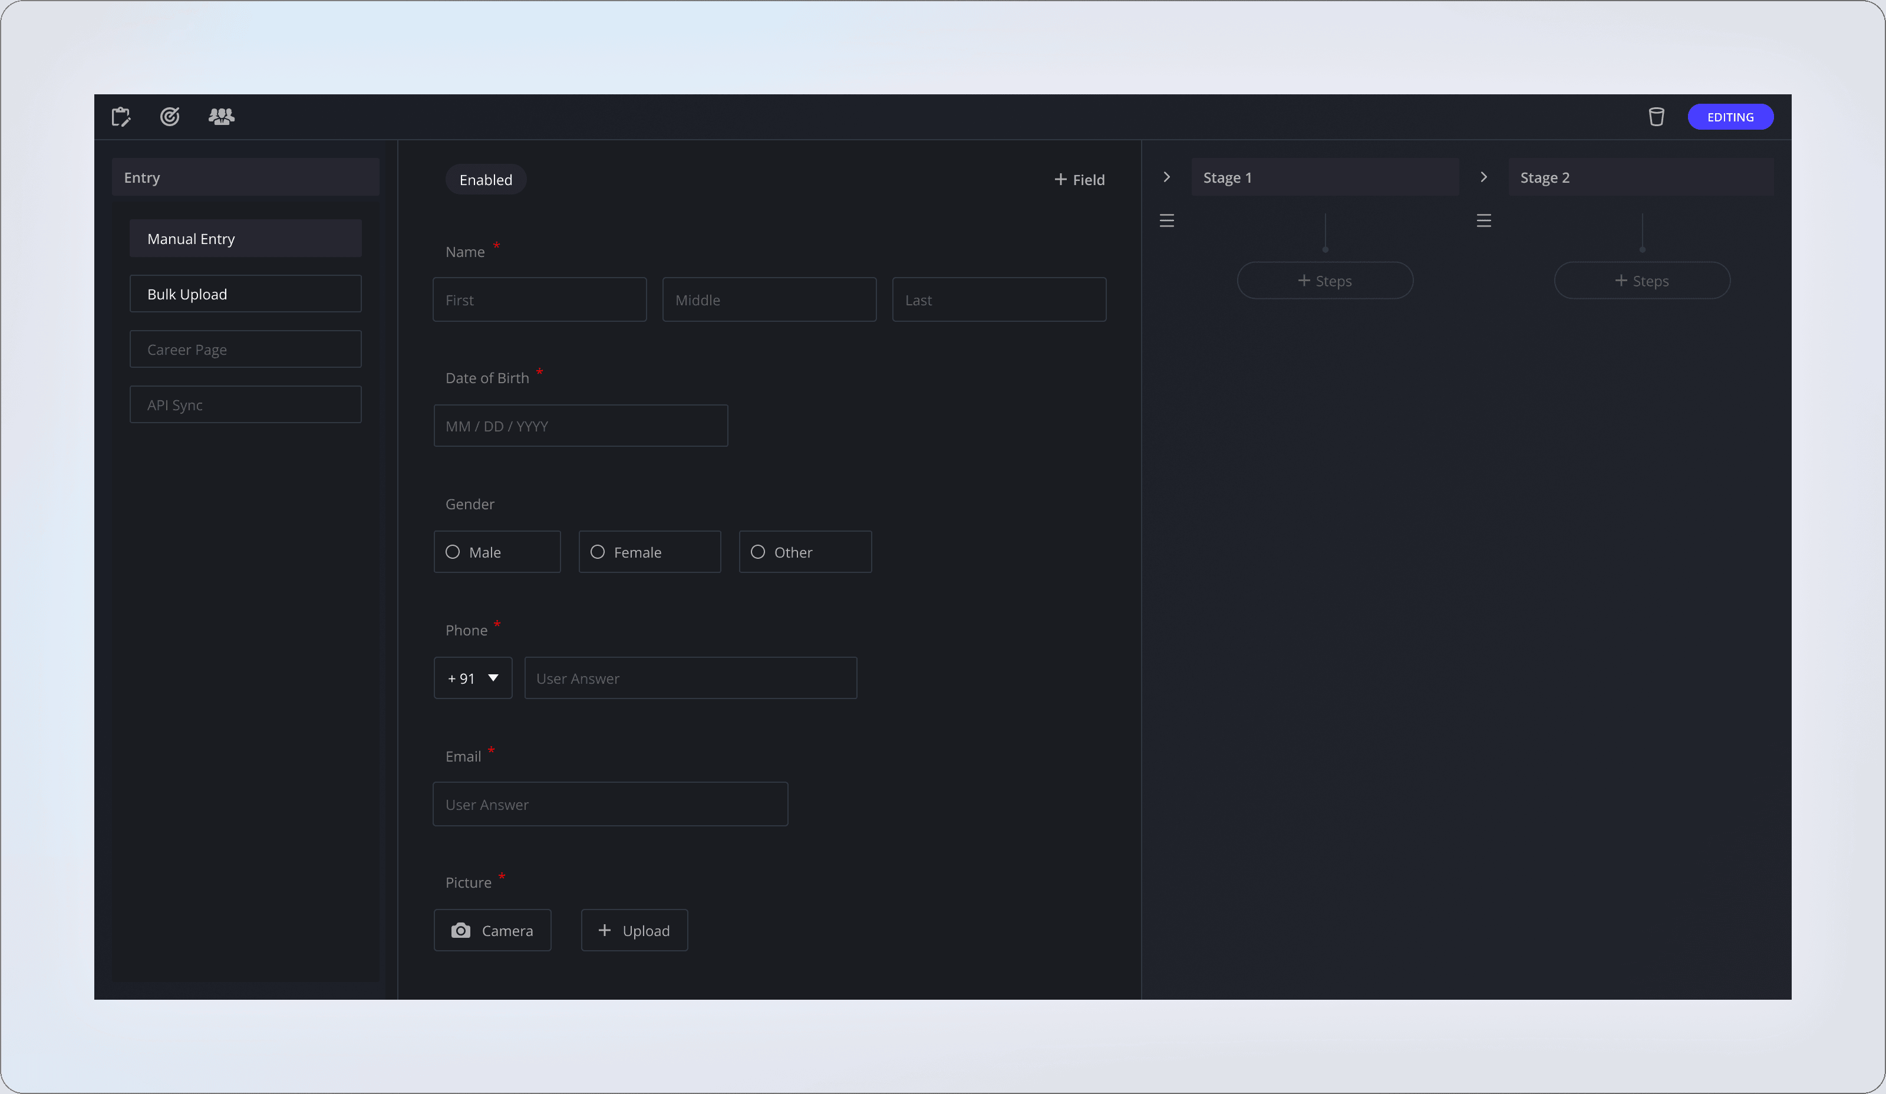Open the people group icon

221,117
